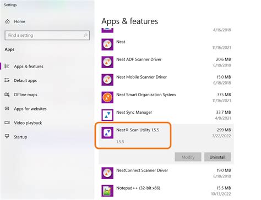Open Apps for websites section
The height and width of the screenshot is (200, 261).
[30, 109]
